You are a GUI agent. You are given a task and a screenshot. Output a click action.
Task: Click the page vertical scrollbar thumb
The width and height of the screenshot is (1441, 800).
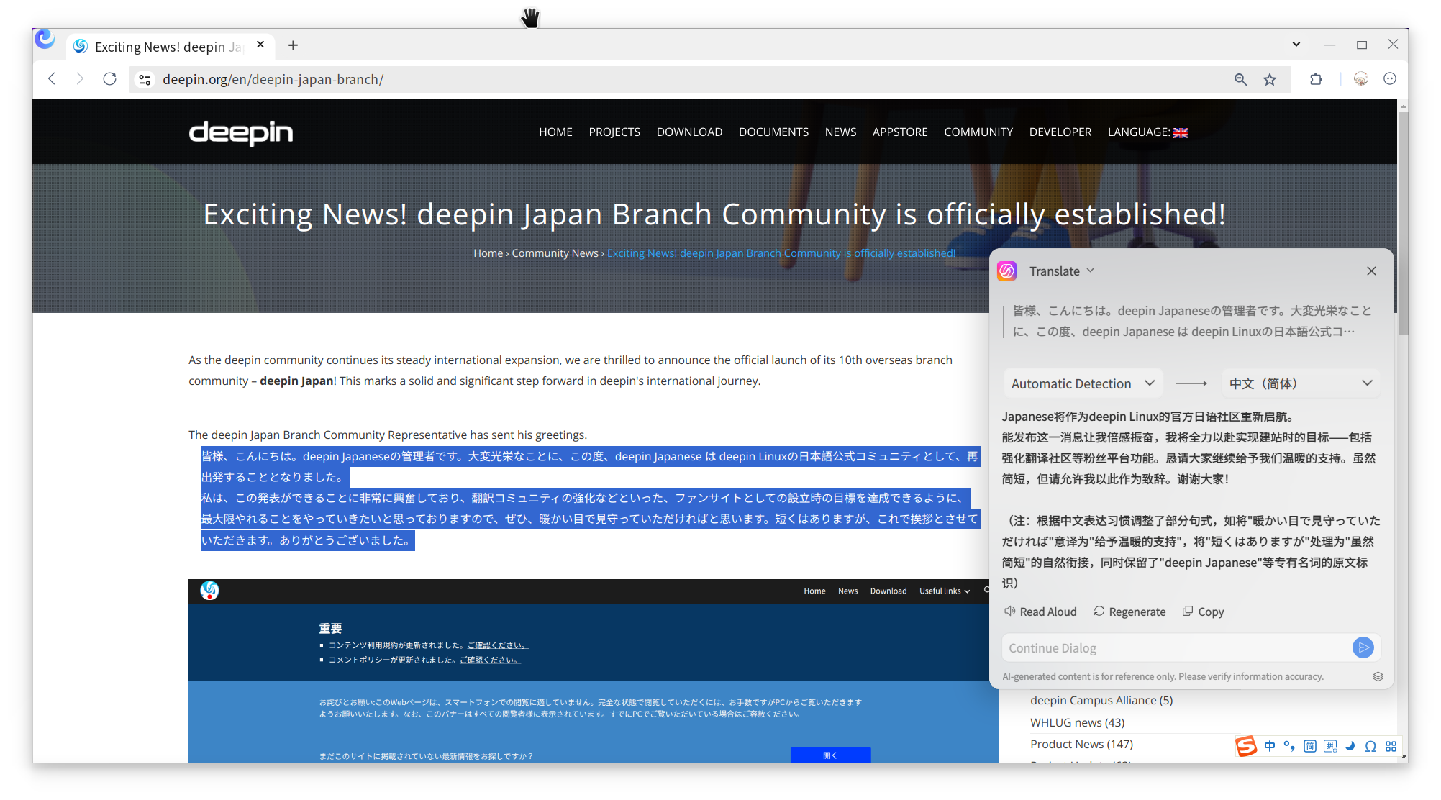pos(1403,223)
